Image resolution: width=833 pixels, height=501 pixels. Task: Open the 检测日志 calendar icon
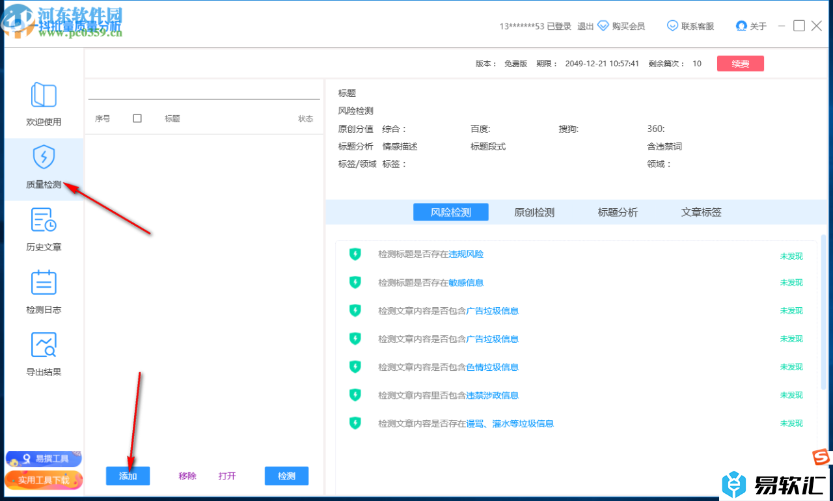[44, 282]
